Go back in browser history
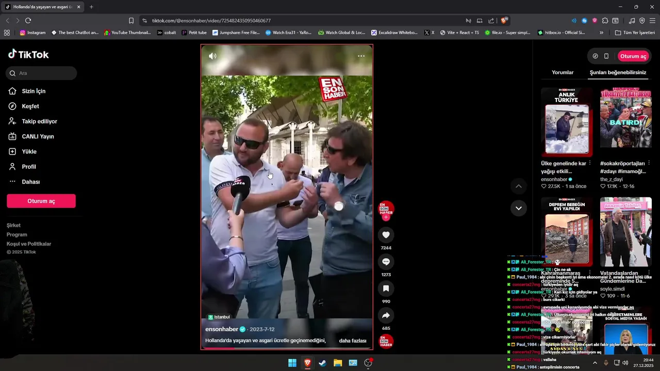Viewport: 660px width, 371px height. [x=7, y=21]
